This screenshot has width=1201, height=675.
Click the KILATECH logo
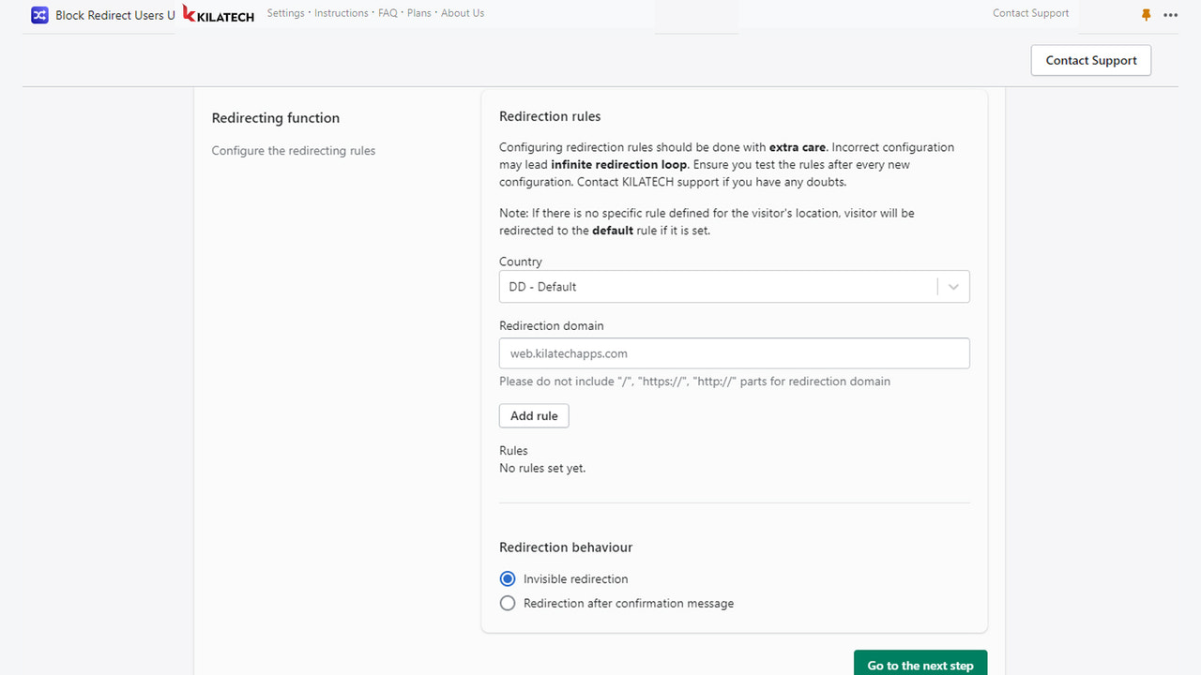(x=219, y=14)
